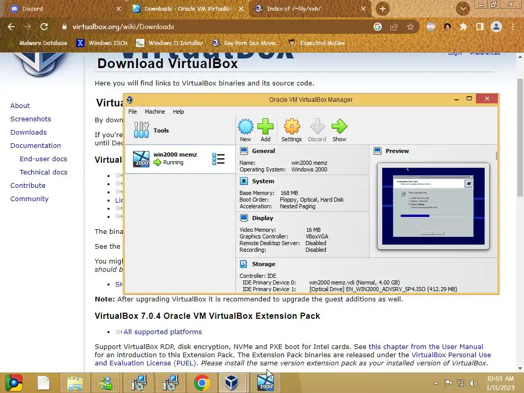Reload the page with the refresh icon
This screenshot has height=393, width=524.
point(44,27)
